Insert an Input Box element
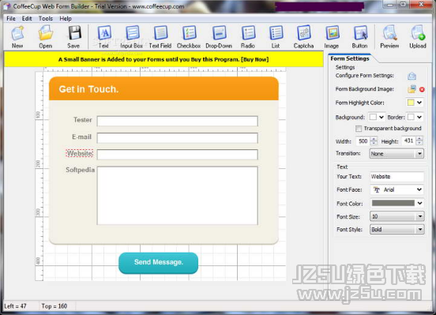This screenshot has height=315, width=436. [132, 37]
